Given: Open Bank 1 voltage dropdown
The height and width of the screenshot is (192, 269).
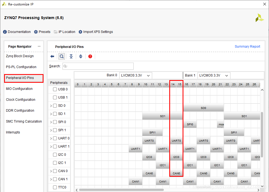Looking at the screenshot, I should [214, 75].
